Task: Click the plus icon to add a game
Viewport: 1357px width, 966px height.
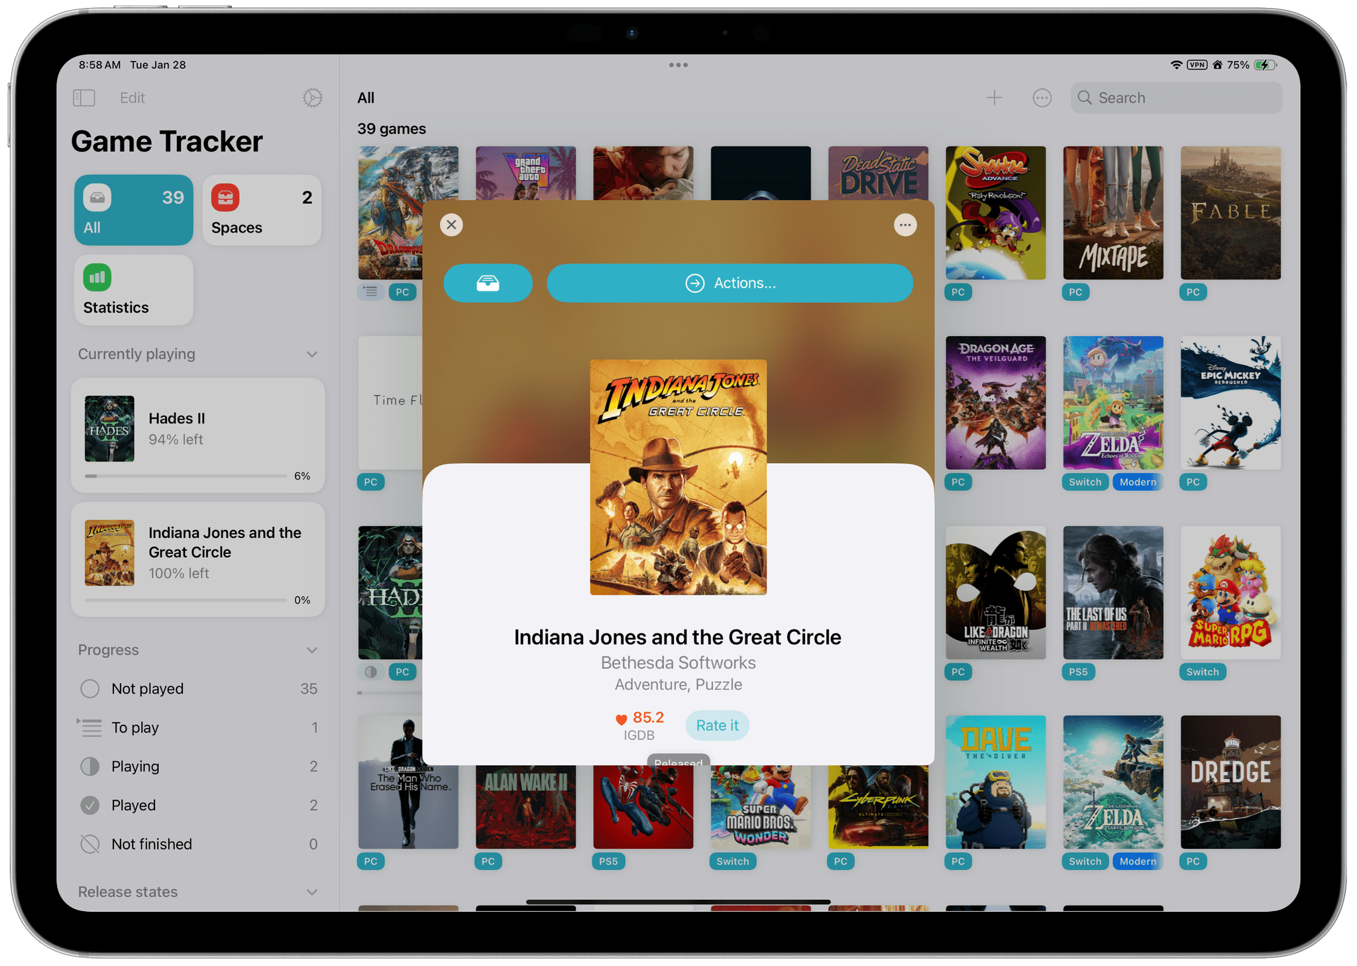Action: coord(994,98)
